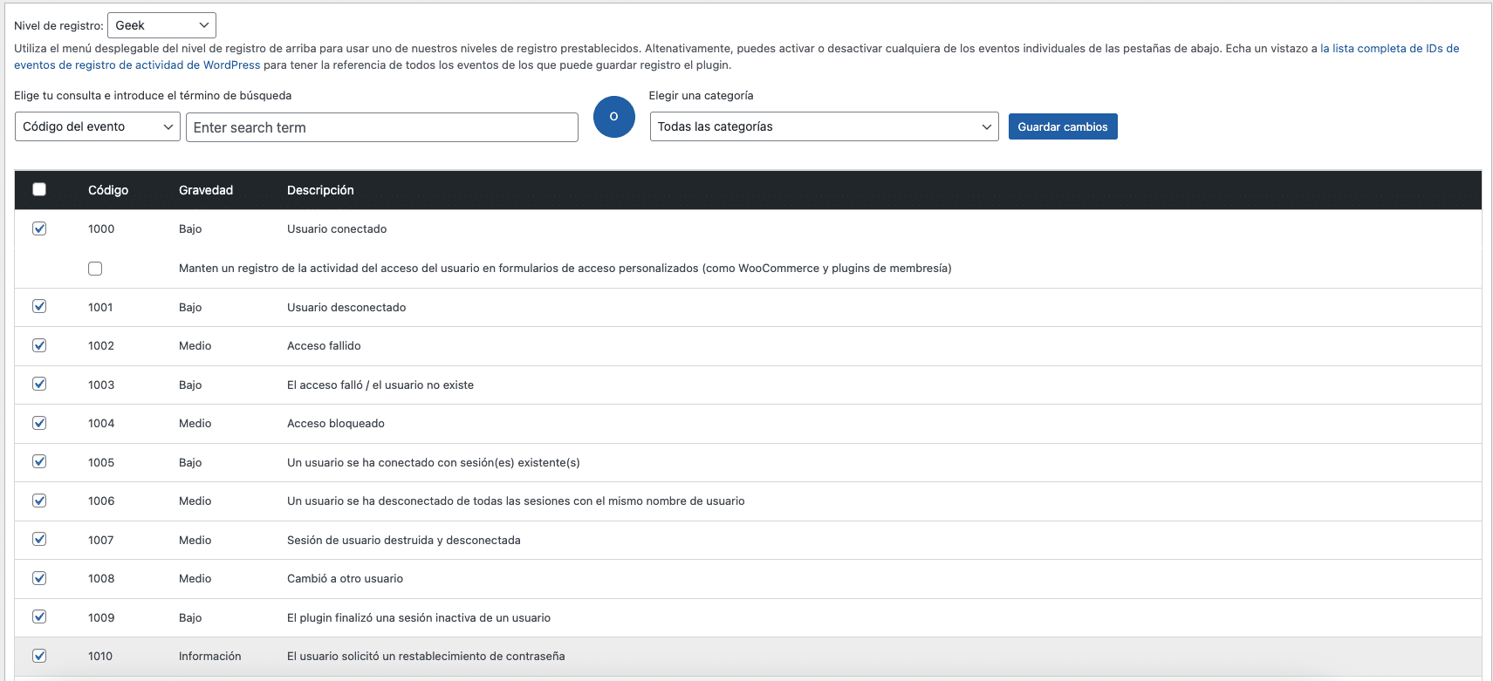Click the round blue "O" separator icon
The image size is (1493, 681).
[x=613, y=117]
